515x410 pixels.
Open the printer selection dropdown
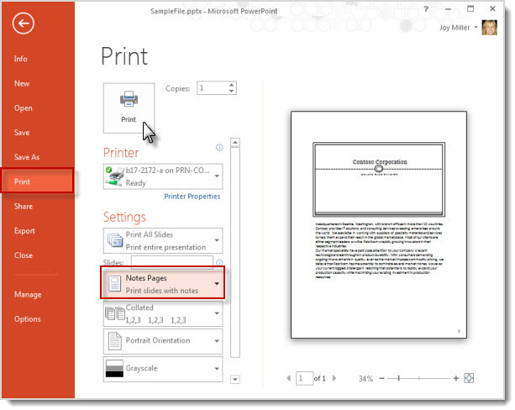(x=163, y=176)
